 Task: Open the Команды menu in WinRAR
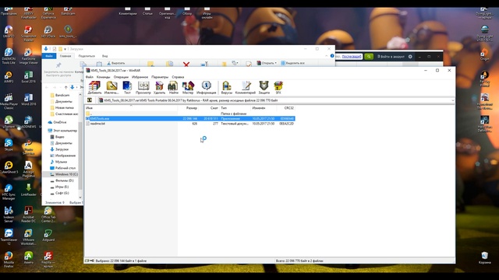[x=103, y=77]
